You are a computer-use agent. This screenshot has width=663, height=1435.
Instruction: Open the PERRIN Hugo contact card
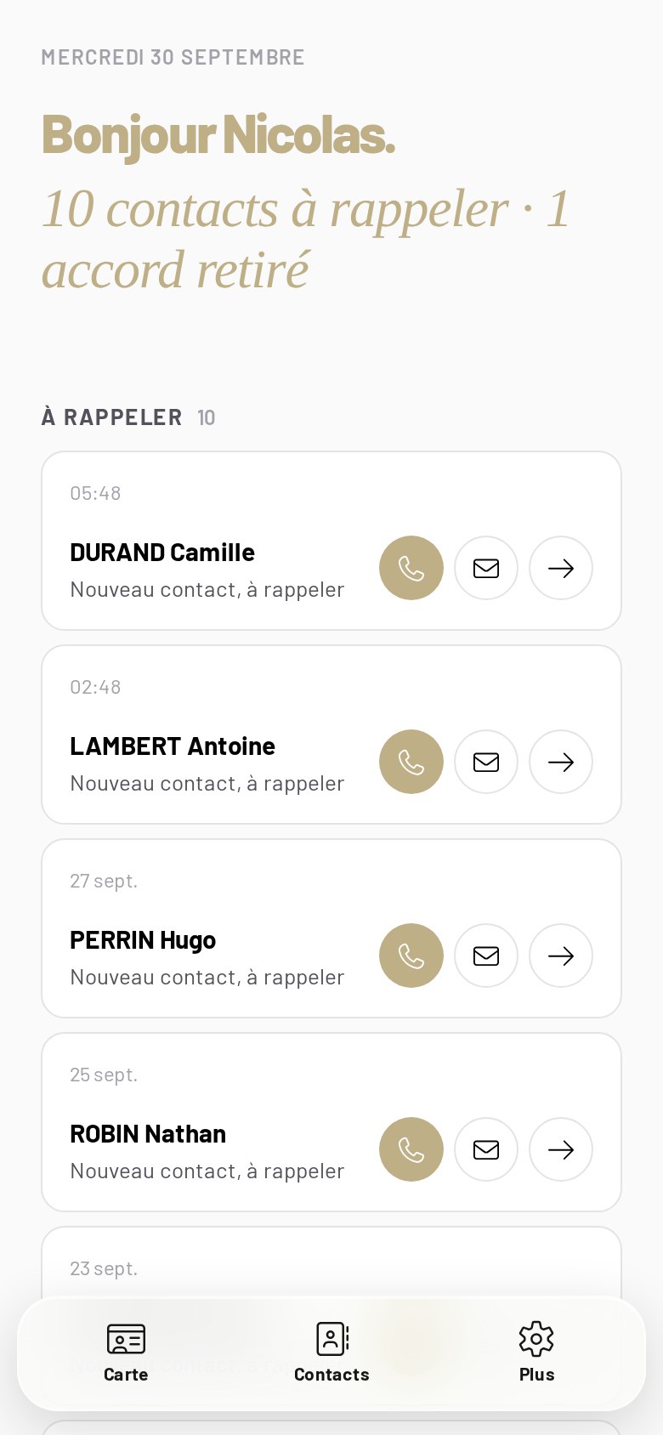tap(331, 928)
